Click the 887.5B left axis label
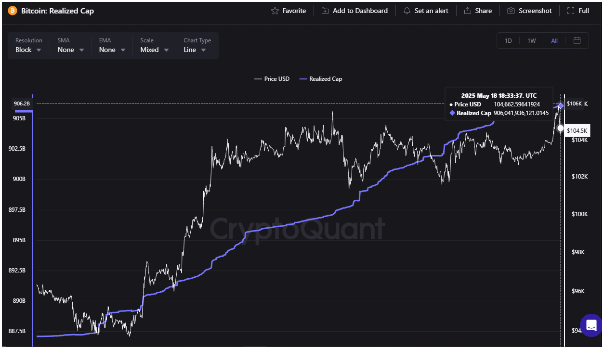 point(17,332)
